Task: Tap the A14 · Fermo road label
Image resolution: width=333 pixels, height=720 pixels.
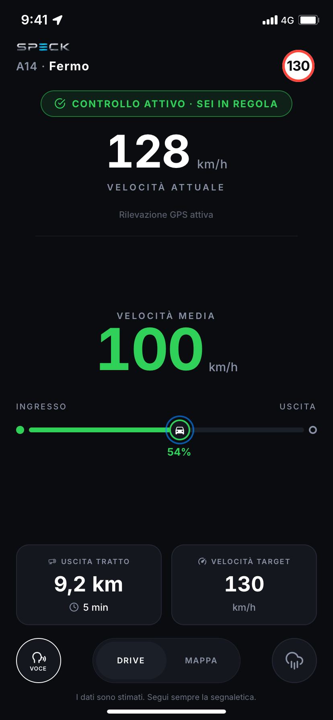Action: tap(53, 66)
